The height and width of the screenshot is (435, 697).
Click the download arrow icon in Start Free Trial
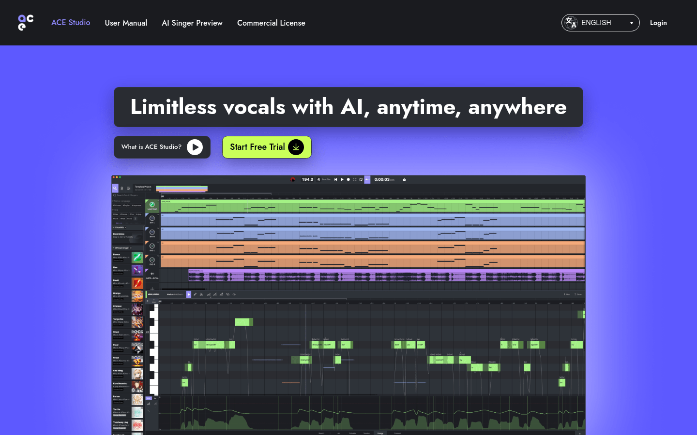click(296, 147)
